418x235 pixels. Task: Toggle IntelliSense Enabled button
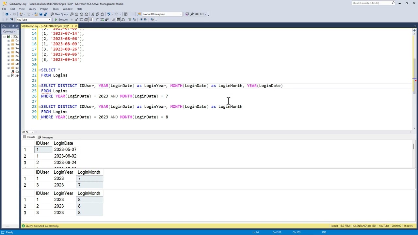click(x=91, y=20)
